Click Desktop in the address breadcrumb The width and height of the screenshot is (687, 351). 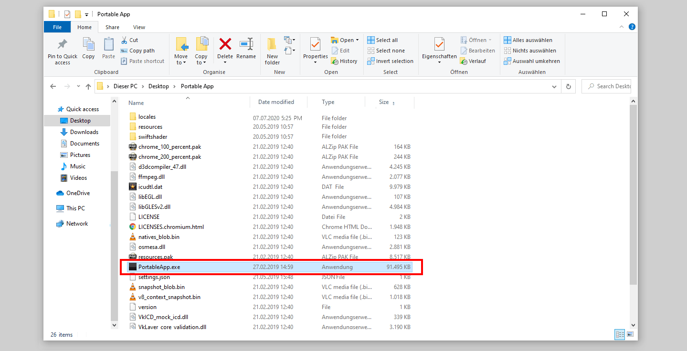click(159, 86)
